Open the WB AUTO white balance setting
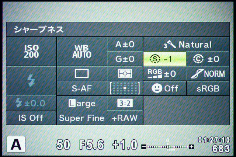236x157 pixels. [82, 51]
